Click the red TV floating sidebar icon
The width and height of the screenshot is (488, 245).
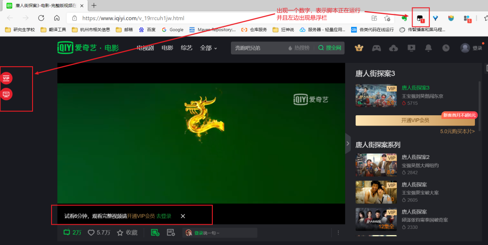pyautogui.click(x=6, y=94)
